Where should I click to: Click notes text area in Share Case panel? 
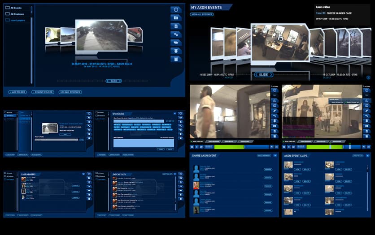pyautogui.click(x=144, y=143)
